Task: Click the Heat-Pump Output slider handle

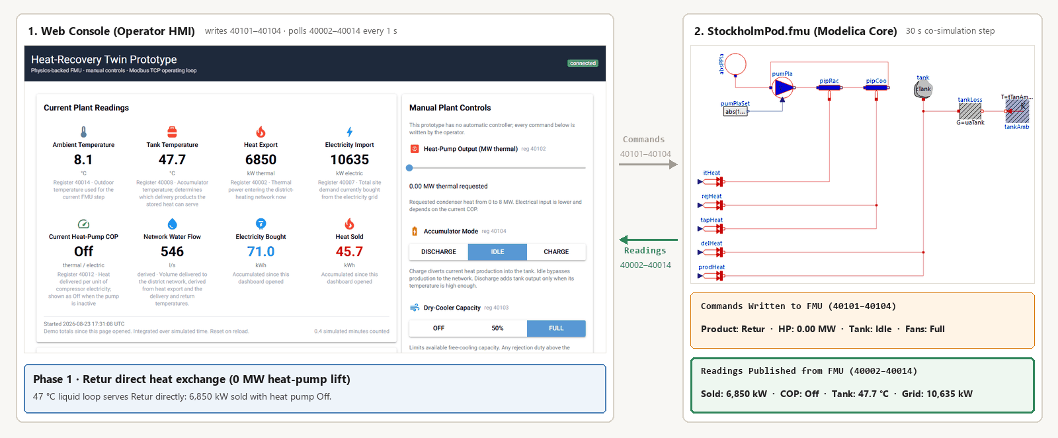Action: click(x=409, y=168)
